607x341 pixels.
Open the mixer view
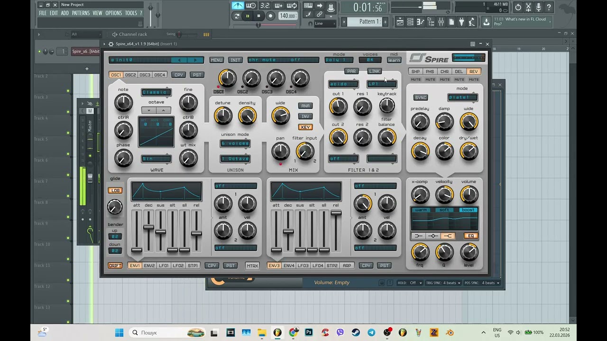click(441, 22)
